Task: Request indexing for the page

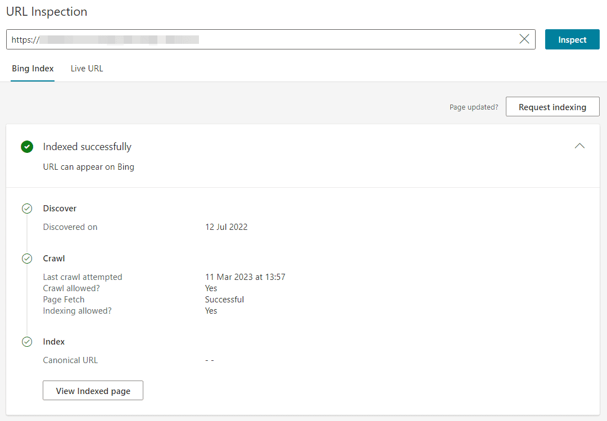Action: pos(552,106)
